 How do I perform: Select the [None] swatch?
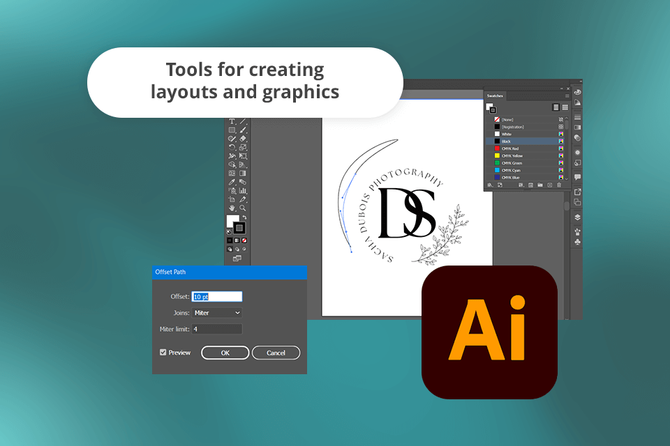(525, 119)
